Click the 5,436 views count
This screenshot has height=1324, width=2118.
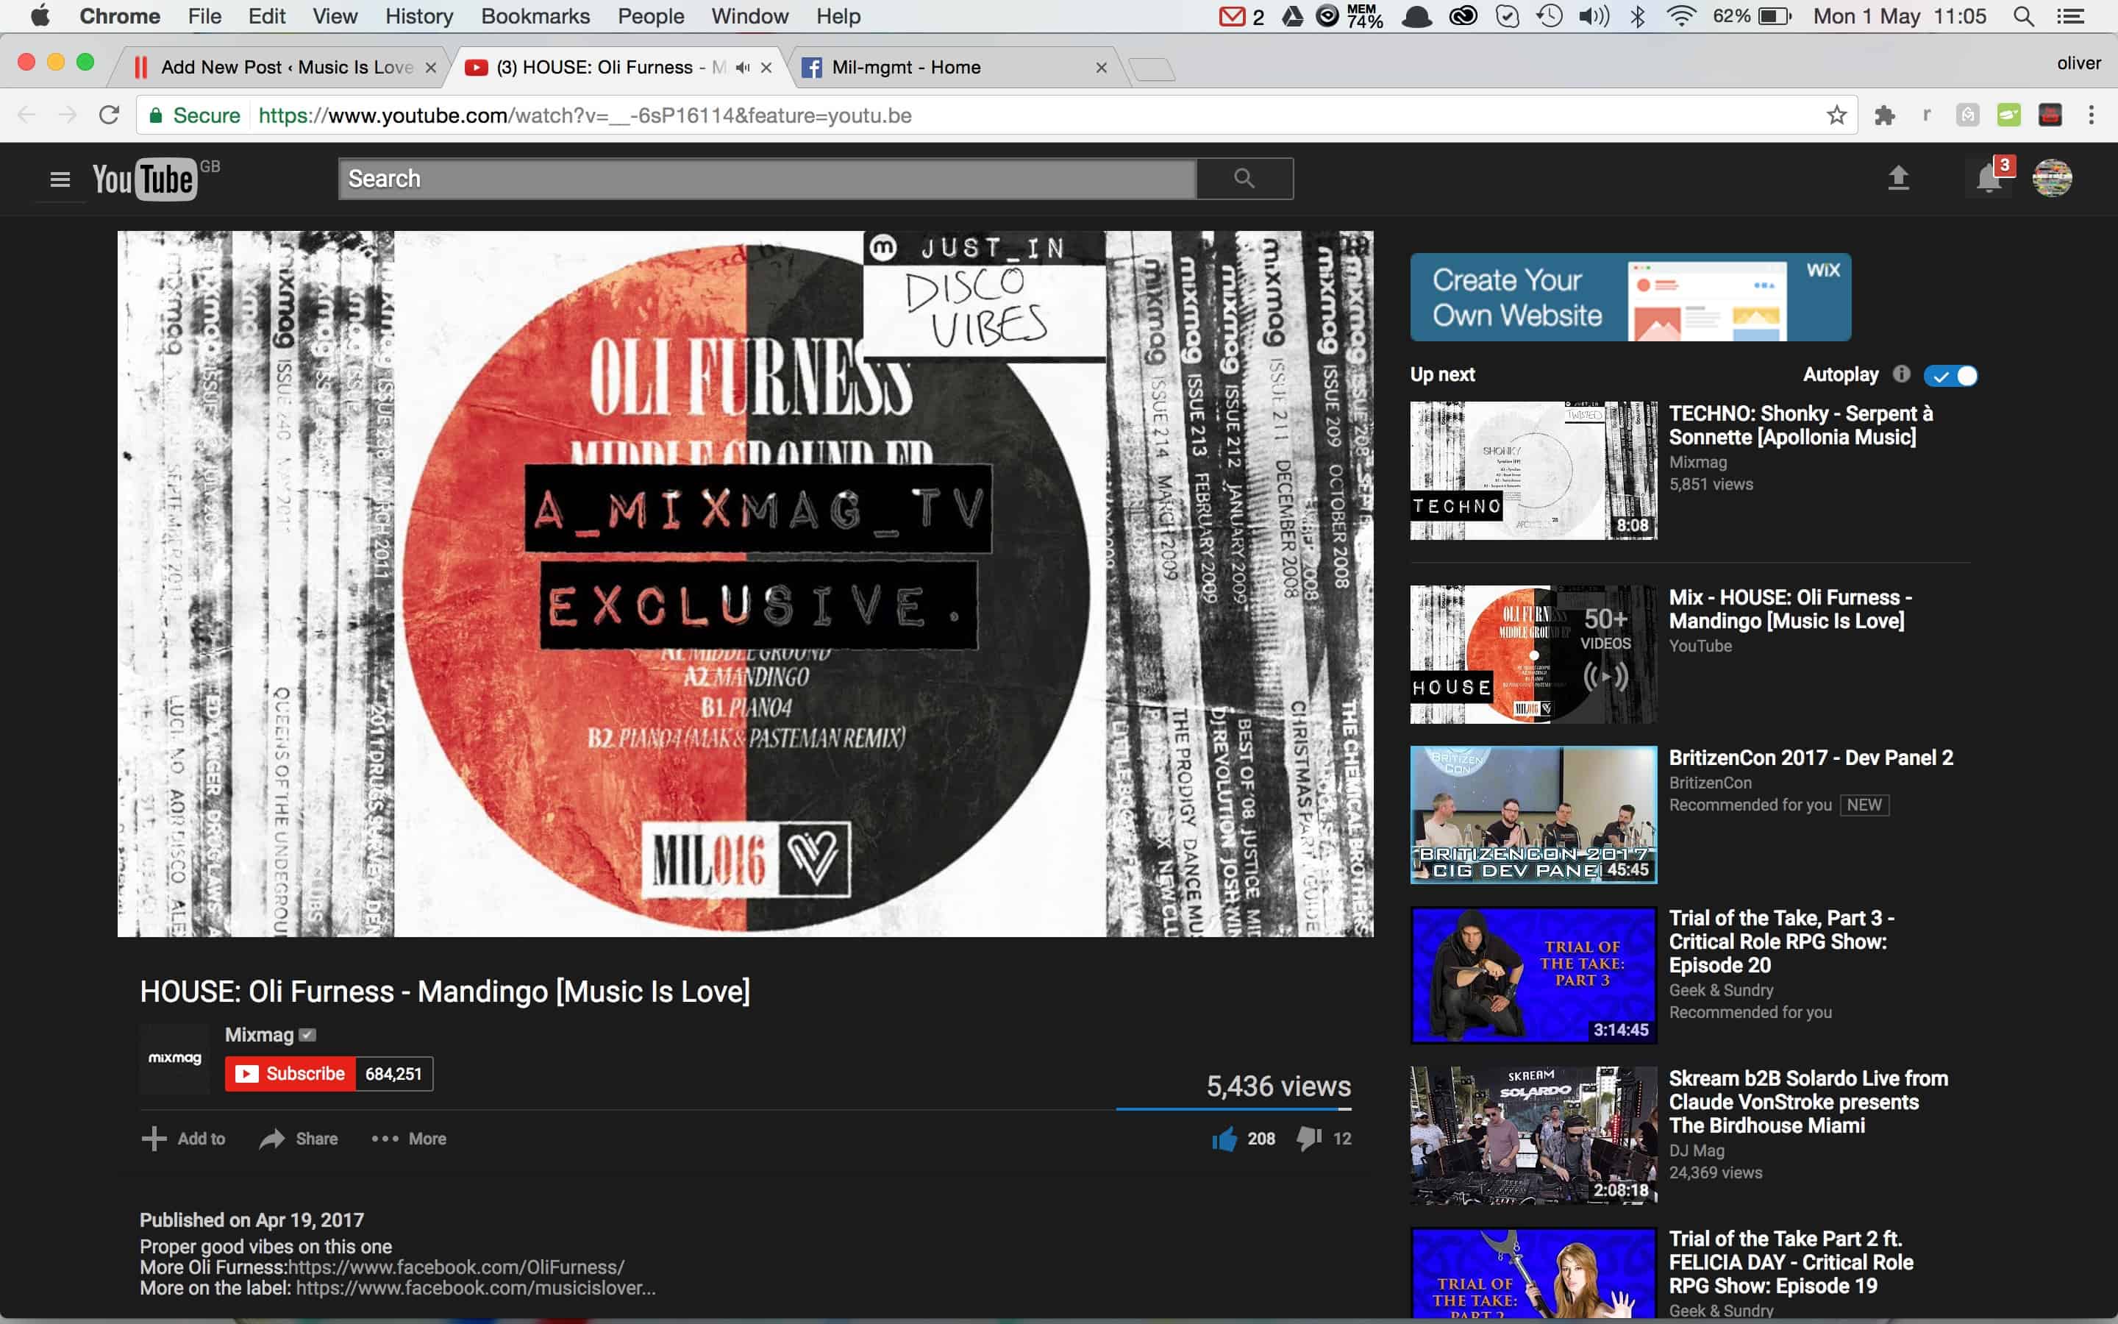tap(1279, 1086)
